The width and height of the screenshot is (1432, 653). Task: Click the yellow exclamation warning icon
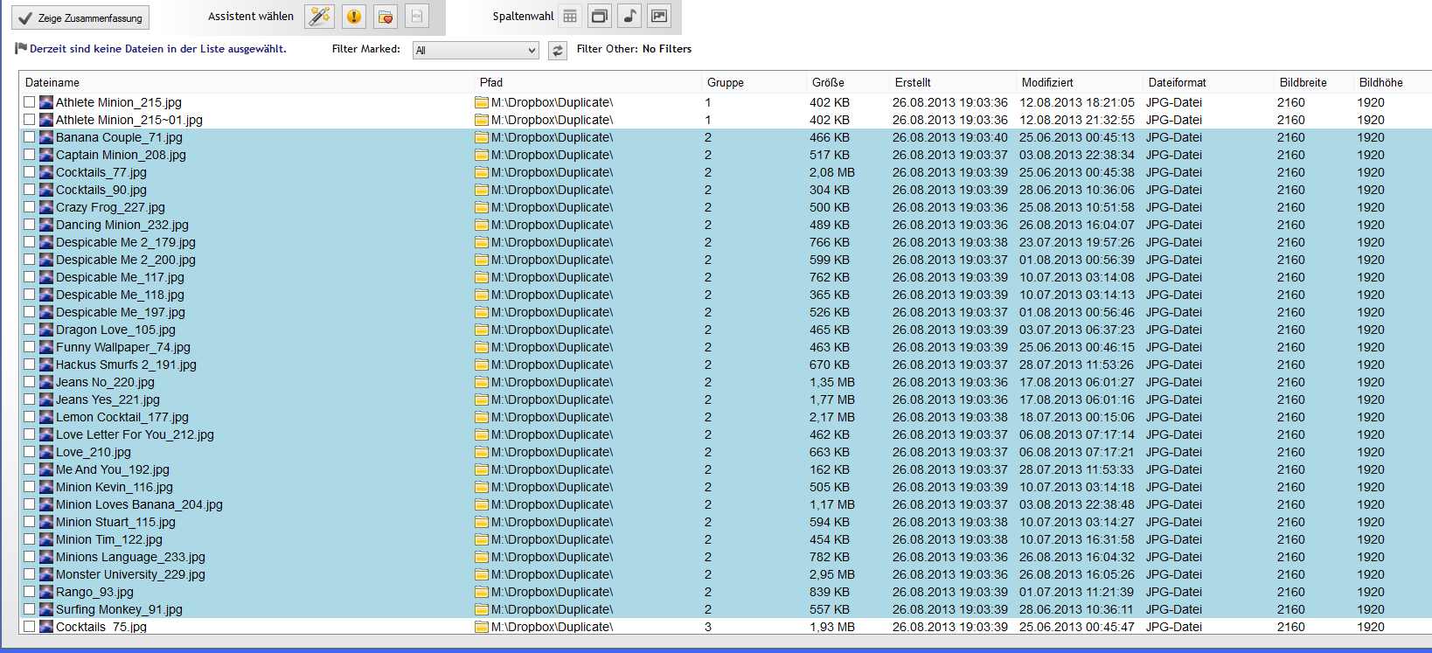353,17
